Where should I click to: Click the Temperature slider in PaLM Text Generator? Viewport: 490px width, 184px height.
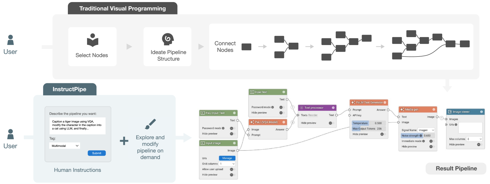tap(369, 123)
